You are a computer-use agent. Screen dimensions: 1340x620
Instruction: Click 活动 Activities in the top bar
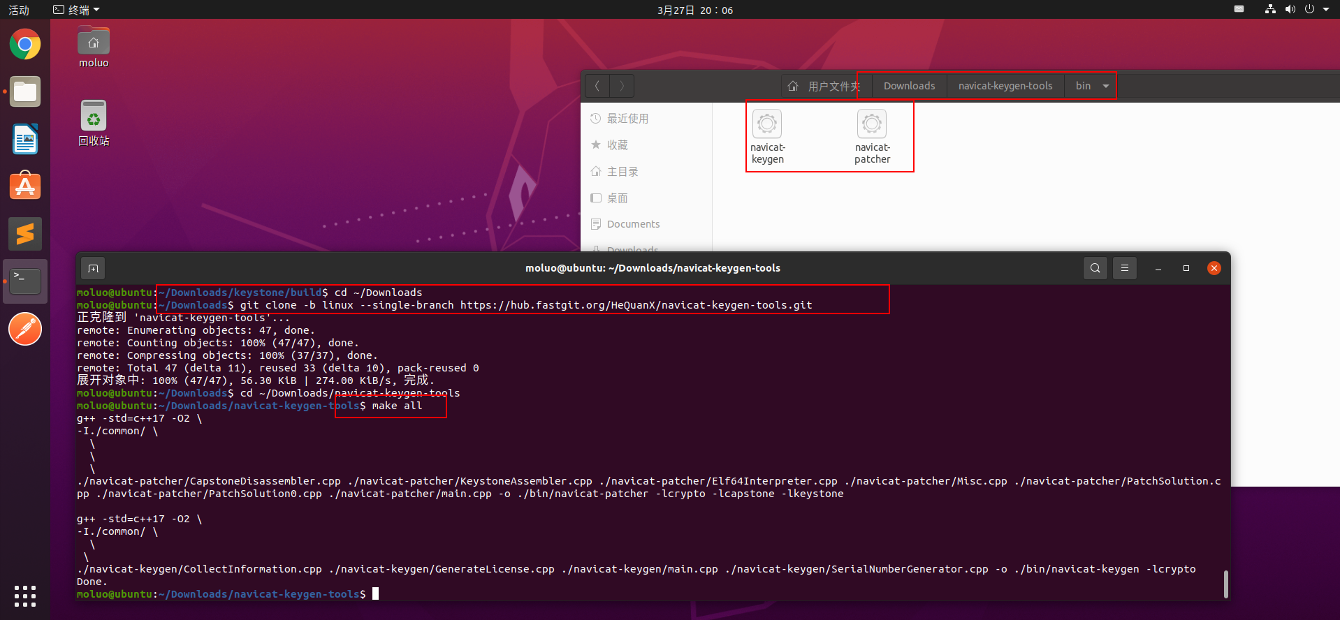coord(19,10)
